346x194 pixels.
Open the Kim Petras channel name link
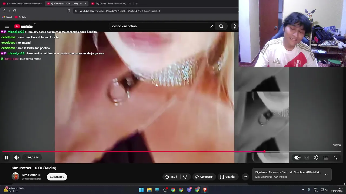pyautogui.click(x=29, y=175)
